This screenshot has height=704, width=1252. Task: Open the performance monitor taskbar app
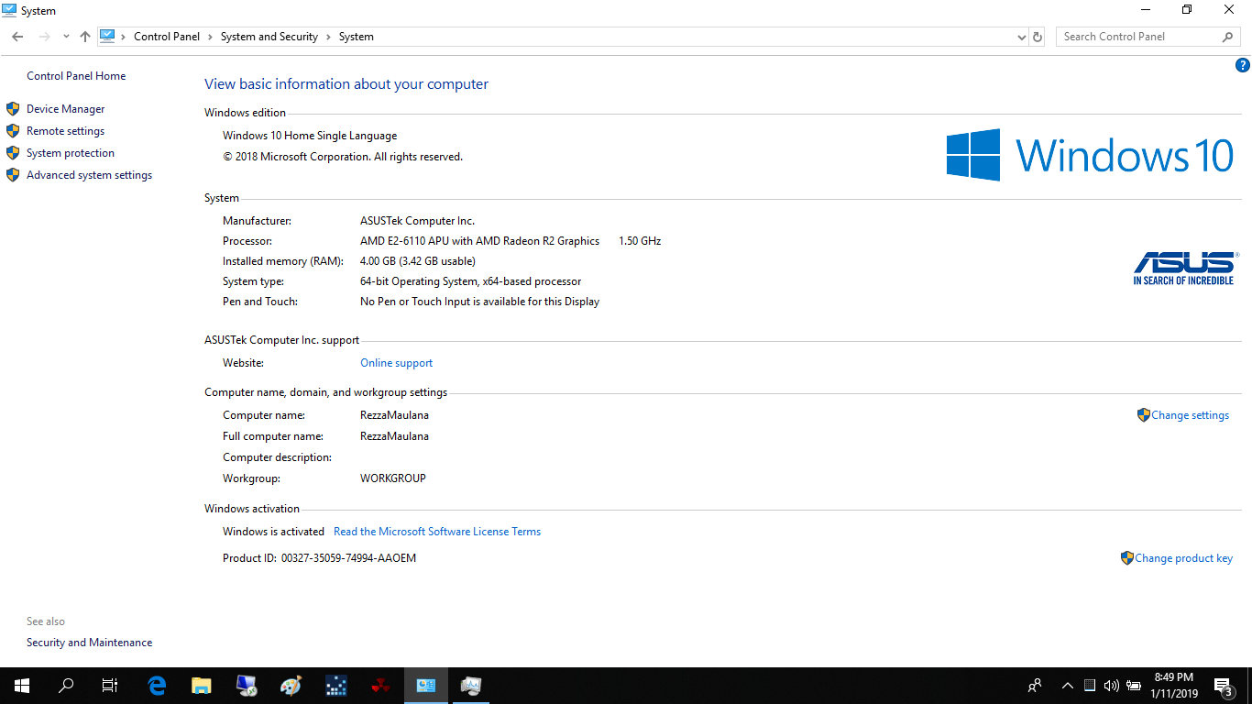tap(471, 686)
